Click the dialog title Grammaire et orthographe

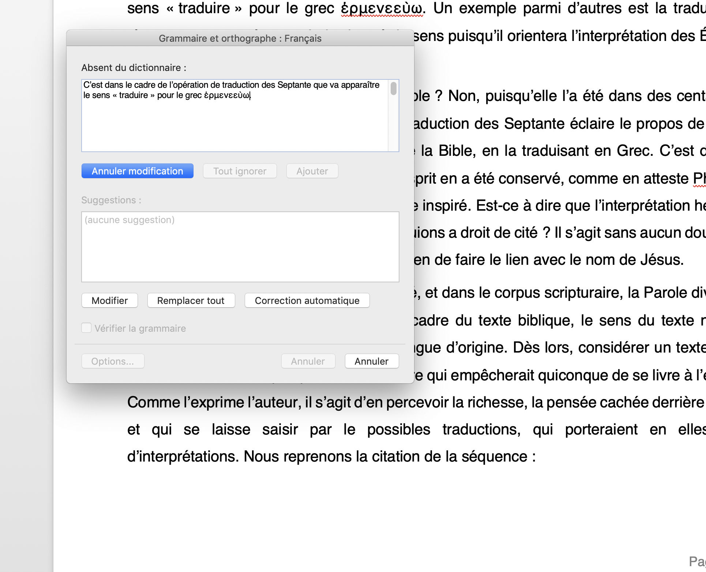(x=240, y=38)
